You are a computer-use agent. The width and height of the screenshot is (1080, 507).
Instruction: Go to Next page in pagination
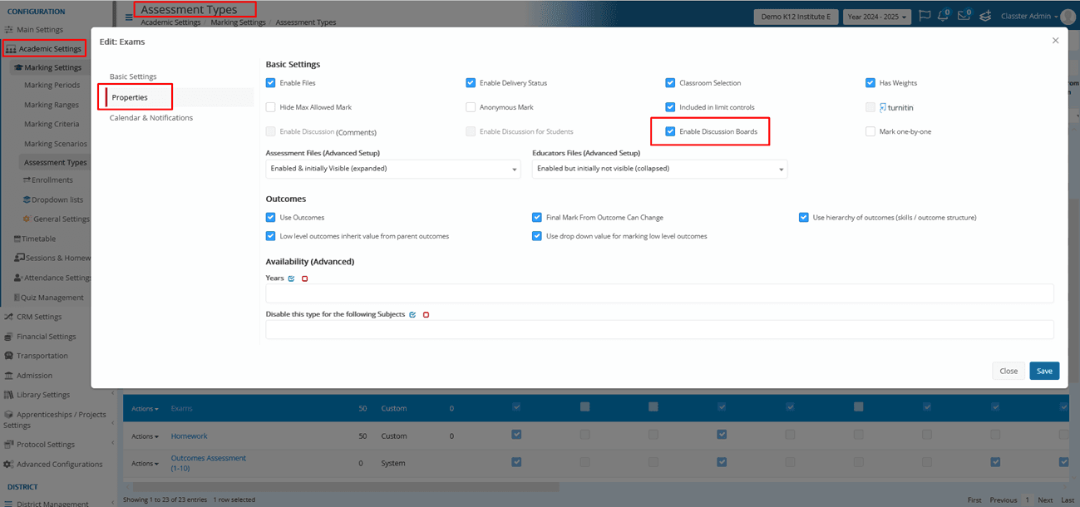(1045, 500)
